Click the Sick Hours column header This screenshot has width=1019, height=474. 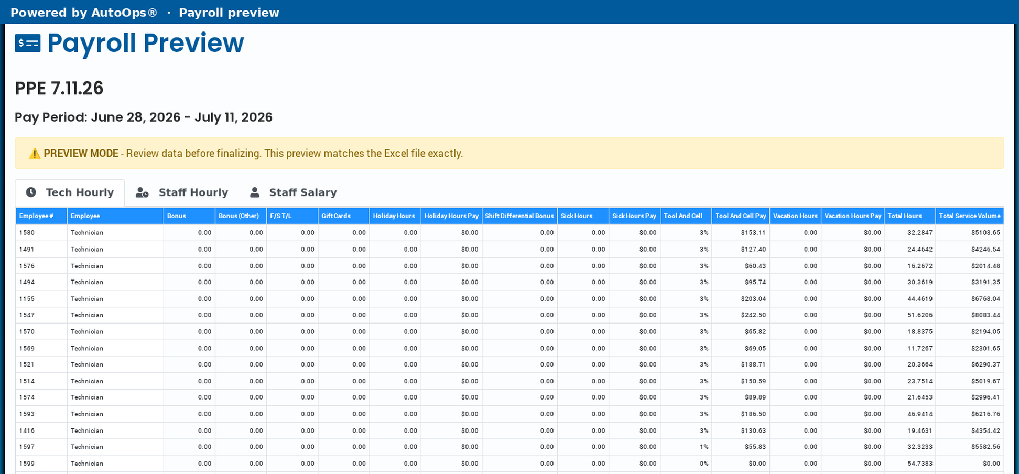583,216
